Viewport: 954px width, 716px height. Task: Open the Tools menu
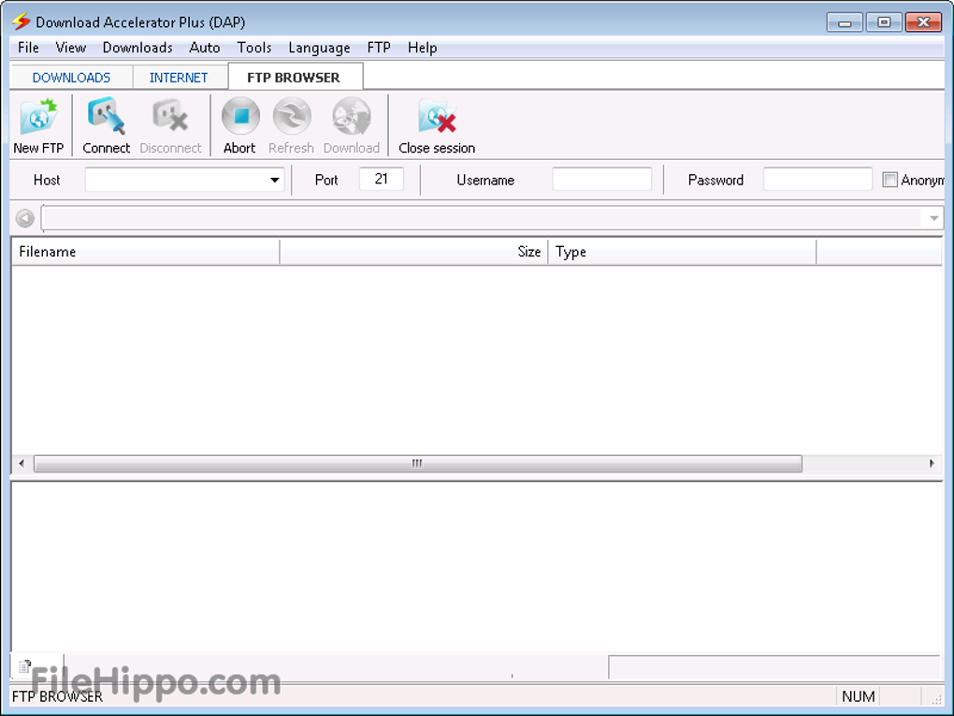253,48
